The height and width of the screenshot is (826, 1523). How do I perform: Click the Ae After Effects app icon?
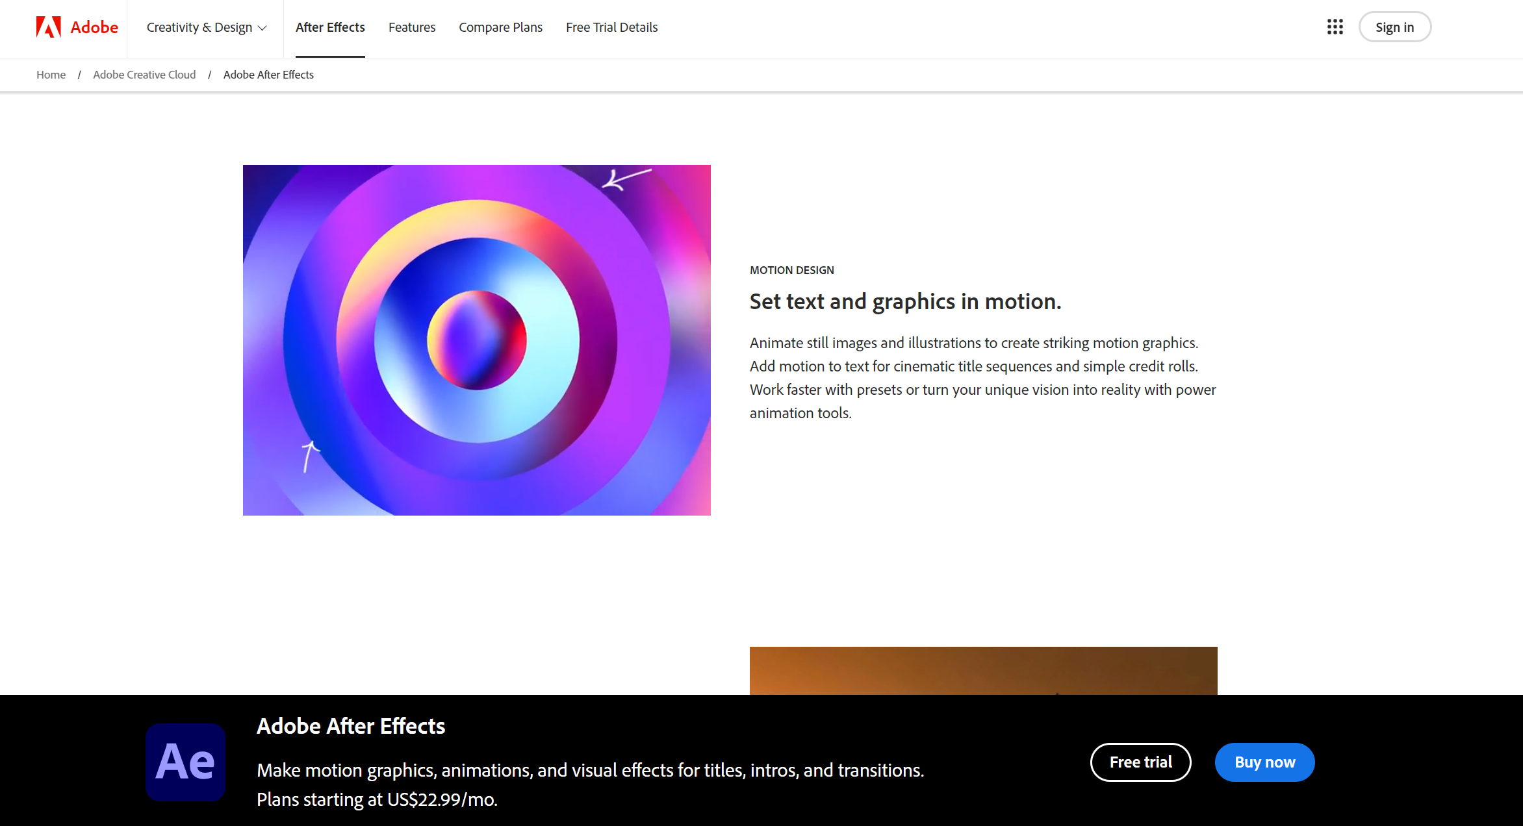pyautogui.click(x=186, y=762)
